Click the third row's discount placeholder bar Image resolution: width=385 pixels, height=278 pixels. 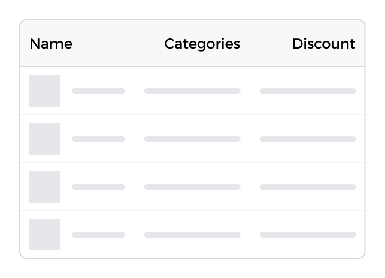point(308,187)
